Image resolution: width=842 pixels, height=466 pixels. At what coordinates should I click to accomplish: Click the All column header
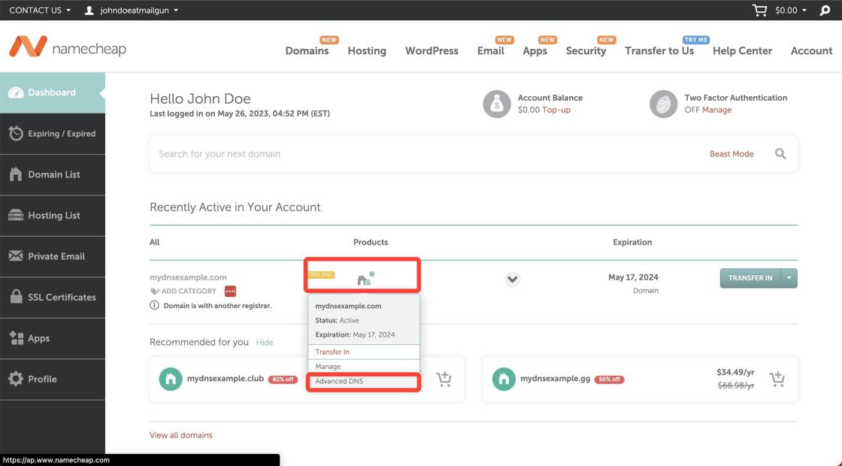[155, 242]
